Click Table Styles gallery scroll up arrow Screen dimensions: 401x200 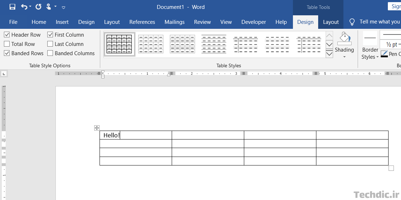(x=330, y=36)
